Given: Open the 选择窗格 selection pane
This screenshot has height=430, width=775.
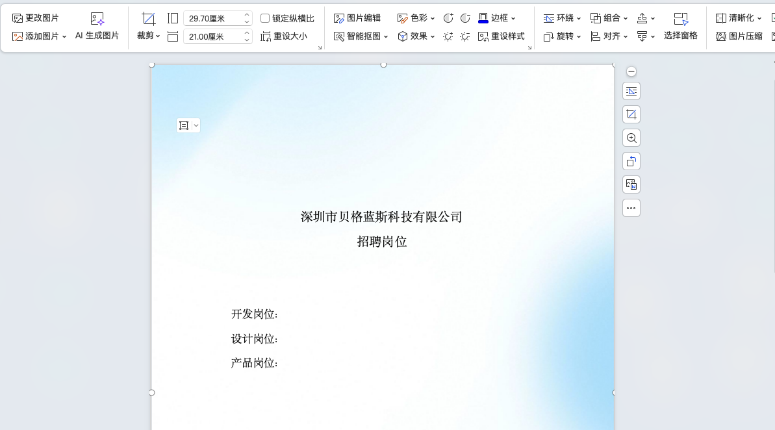Looking at the screenshot, I should tap(680, 27).
